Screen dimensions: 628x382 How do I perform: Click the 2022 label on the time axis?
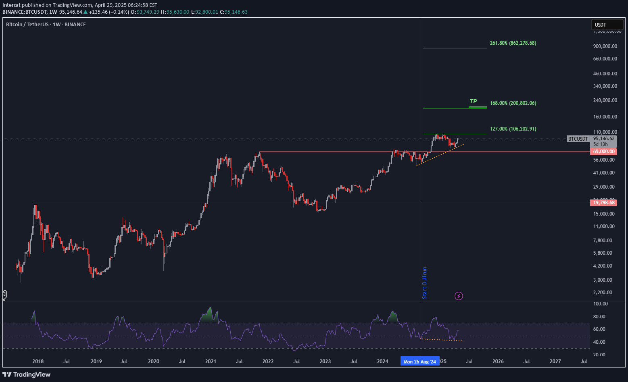point(268,361)
